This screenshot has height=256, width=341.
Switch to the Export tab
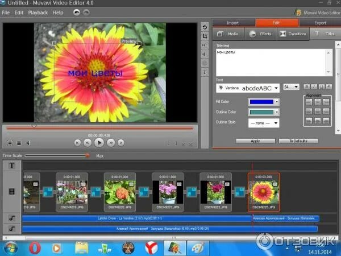320,23
